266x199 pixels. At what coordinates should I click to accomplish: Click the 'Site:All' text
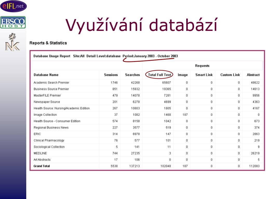79,56
